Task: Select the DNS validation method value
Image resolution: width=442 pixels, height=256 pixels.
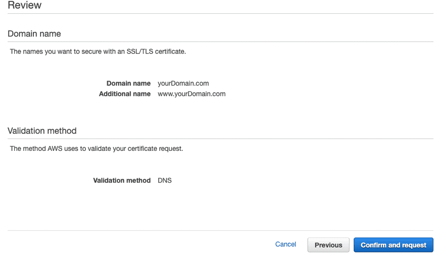Action: [164, 180]
